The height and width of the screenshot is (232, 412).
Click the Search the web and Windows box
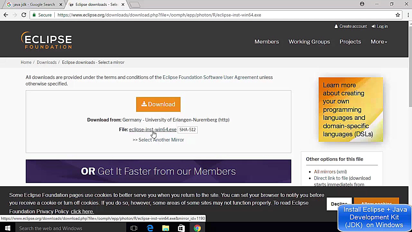tap(71, 228)
